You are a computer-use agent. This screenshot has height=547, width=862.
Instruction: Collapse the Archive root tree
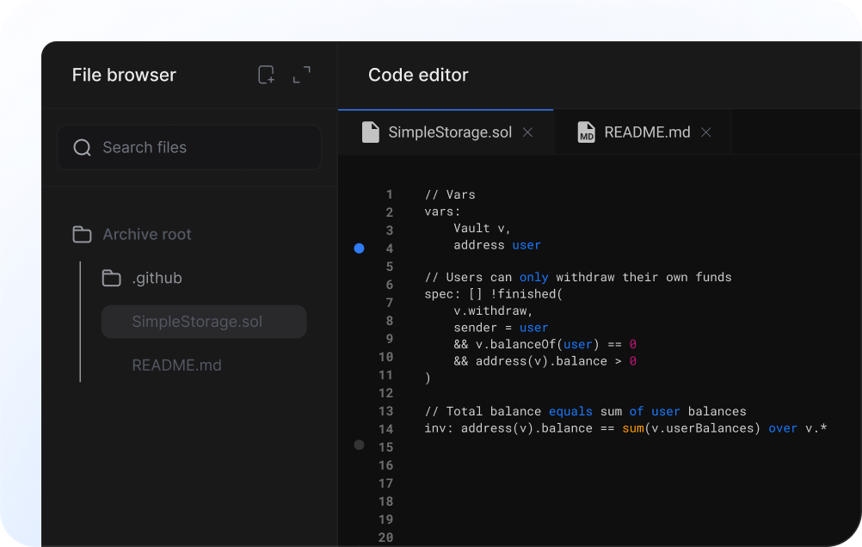pos(147,235)
